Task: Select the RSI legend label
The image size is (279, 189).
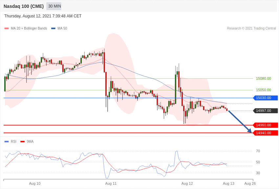Action: (x=13, y=141)
